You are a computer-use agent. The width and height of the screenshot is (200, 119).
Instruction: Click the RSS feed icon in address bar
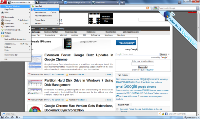click(148, 8)
